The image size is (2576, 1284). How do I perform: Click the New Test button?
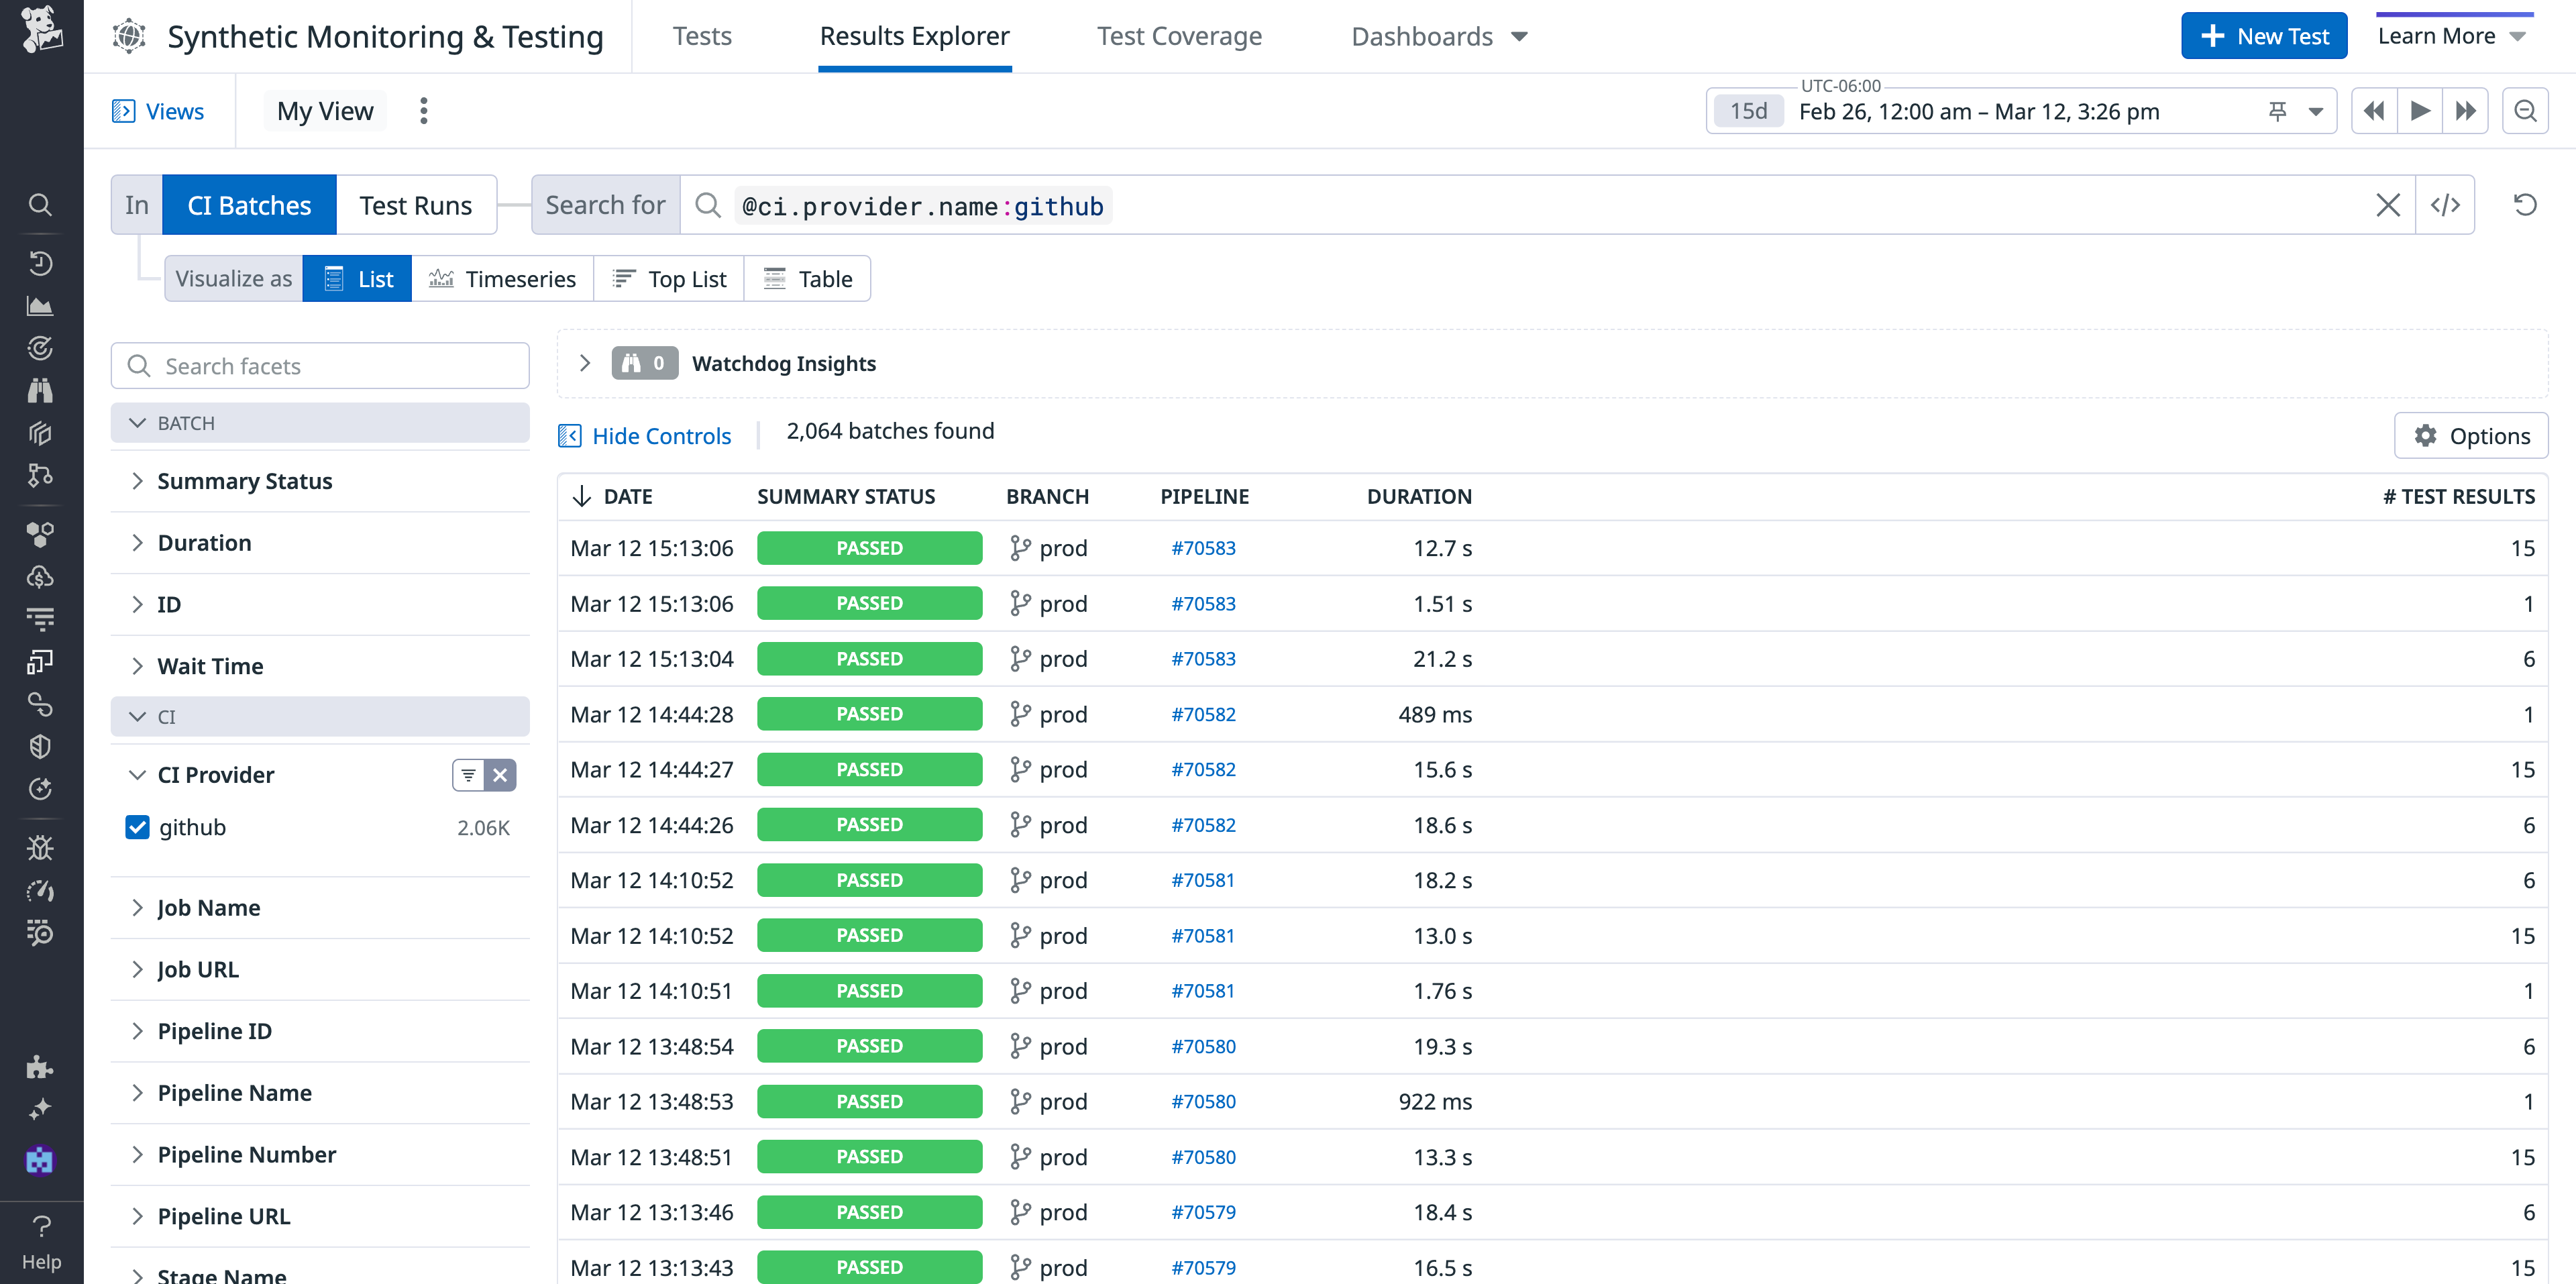[x=2264, y=35]
